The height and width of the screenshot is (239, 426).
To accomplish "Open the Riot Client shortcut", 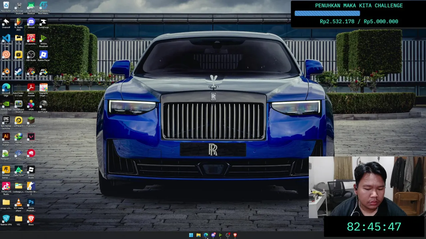I will pyautogui.click(x=31, y=155).
